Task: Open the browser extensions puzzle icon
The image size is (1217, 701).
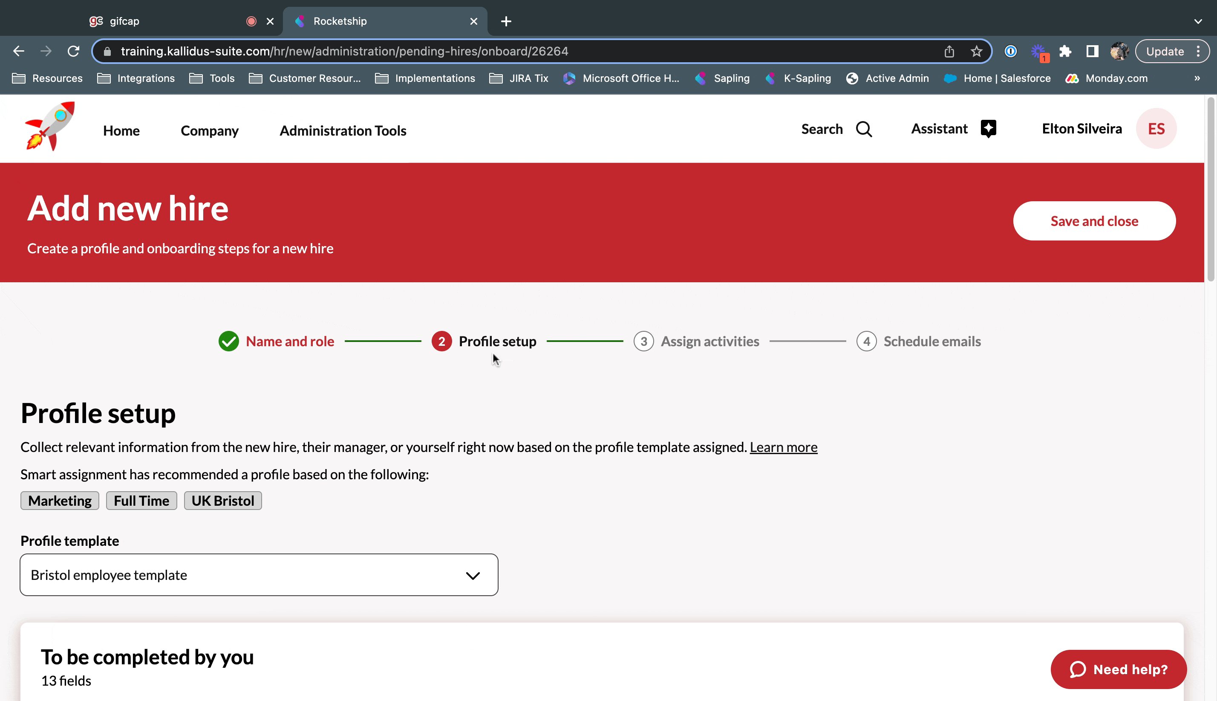Action: point(1065,52)
